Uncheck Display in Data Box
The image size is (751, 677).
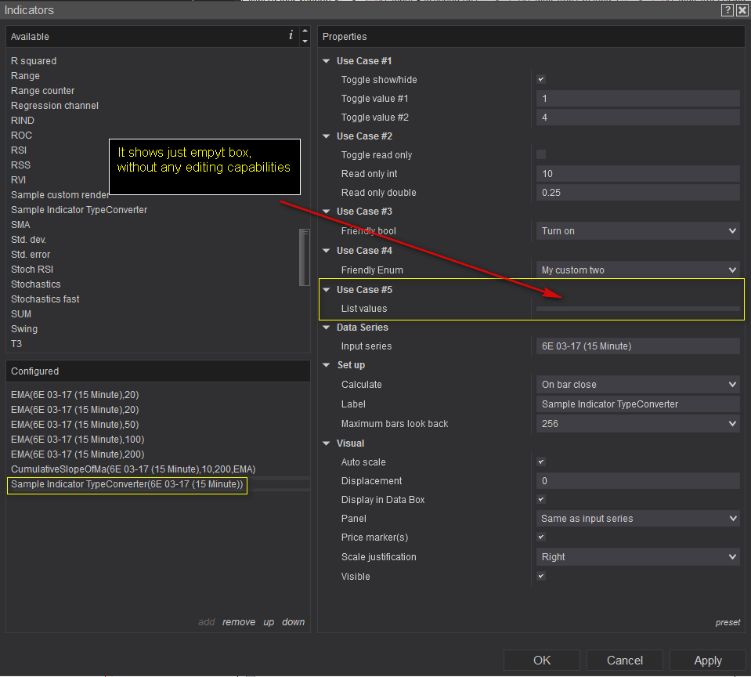(540, 500)
